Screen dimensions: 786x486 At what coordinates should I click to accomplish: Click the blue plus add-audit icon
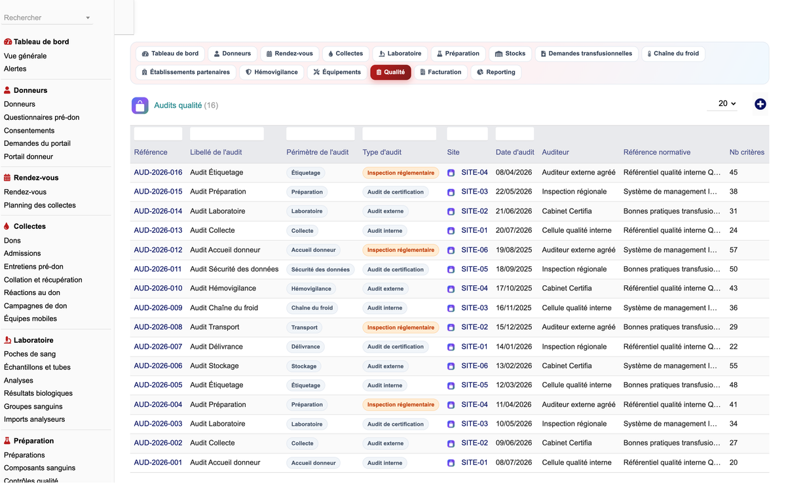point(760,104)
